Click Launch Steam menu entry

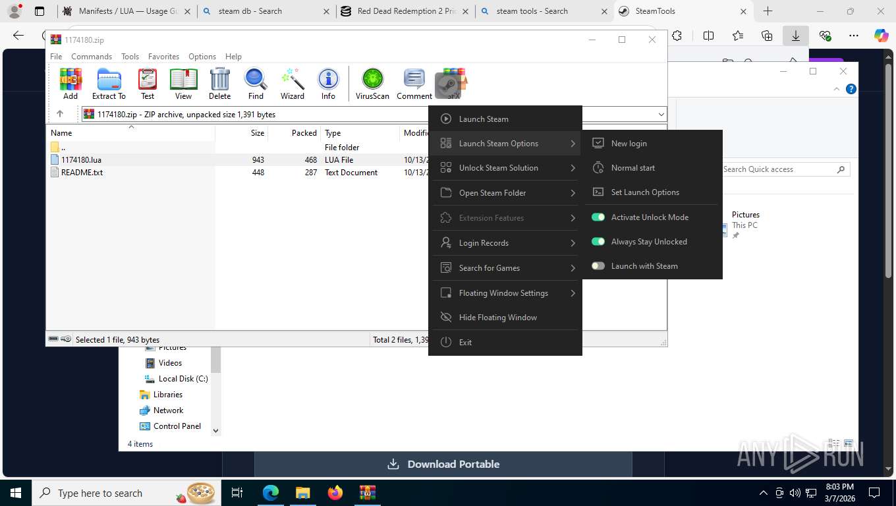click(x=505, y=119)
